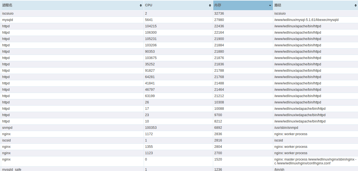Sort table by 内存 column header

coord(243,5)
